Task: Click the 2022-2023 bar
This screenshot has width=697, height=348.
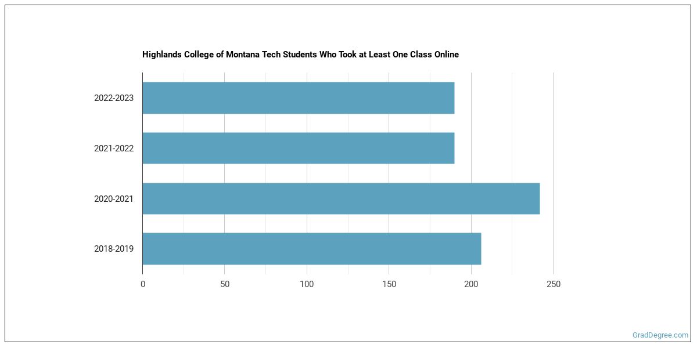Action: tap(298, 98)
